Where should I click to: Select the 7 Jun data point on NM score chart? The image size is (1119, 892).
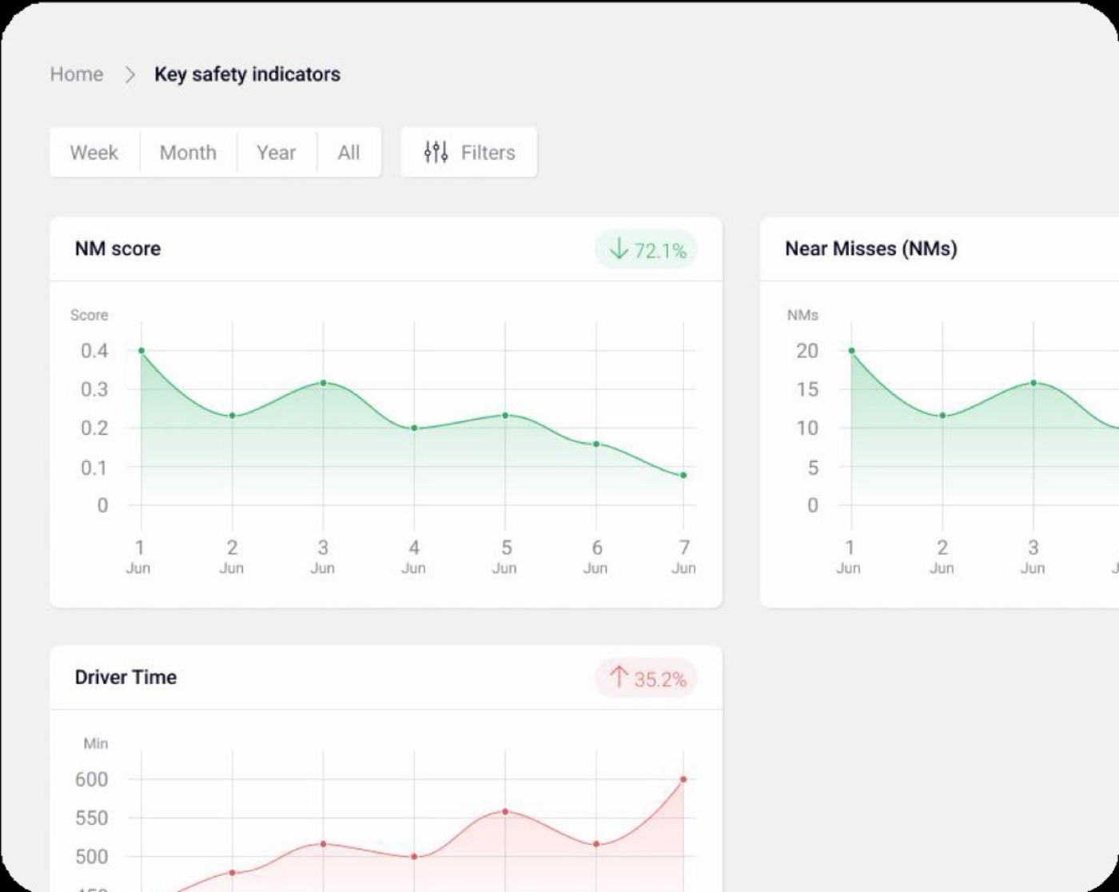point(683,476)
